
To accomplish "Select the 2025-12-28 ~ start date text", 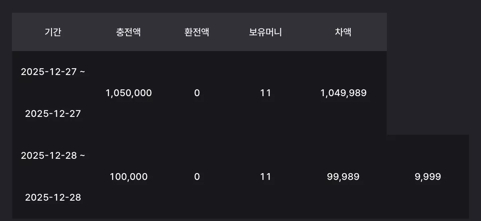I will coord(53,156).
